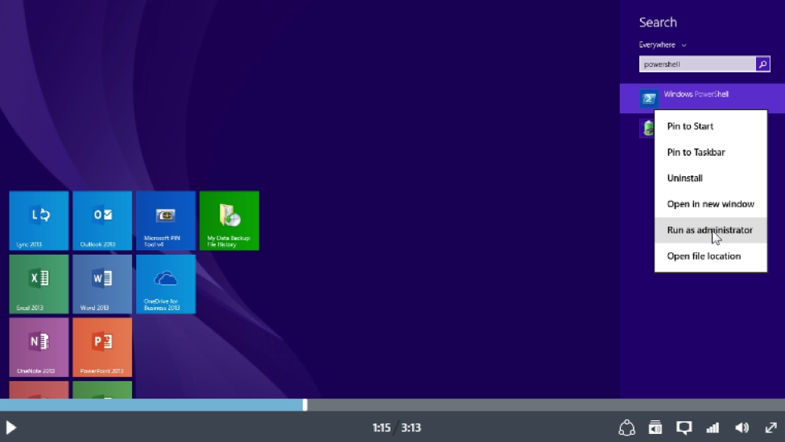Seek within the unplayed gray progress bar
Image resolution: width=785 pixels, height=442 pixels.
pos(546,404)
